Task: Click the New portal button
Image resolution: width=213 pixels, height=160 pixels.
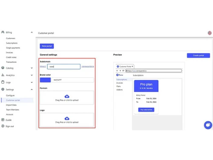Action: (x=47, y=46)
